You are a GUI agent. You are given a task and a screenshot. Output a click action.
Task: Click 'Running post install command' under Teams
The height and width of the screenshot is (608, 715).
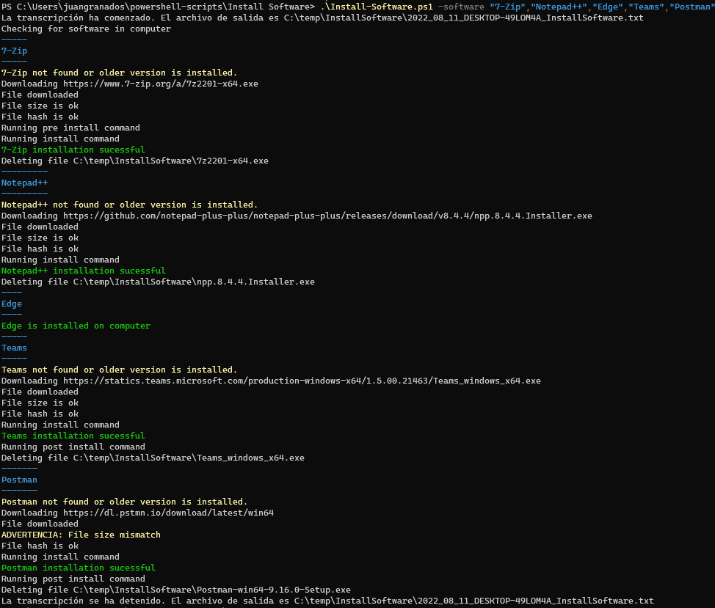click(x=73, y=447)
